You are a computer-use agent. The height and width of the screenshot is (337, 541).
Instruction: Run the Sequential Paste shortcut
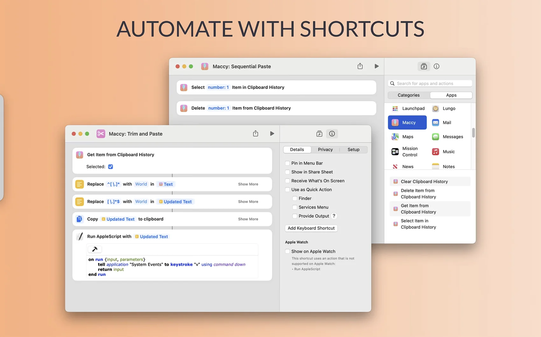coord(376,66)
